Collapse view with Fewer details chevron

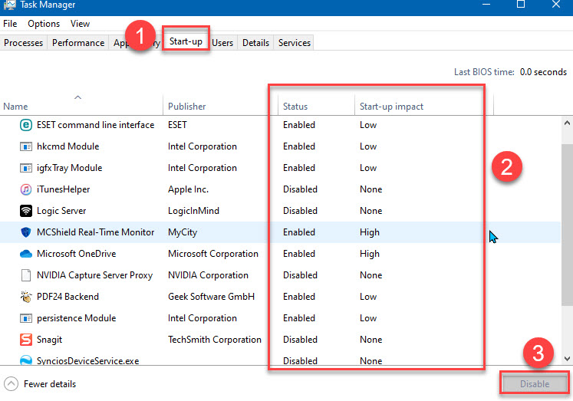pyautogui.click(x=11, y=384)
